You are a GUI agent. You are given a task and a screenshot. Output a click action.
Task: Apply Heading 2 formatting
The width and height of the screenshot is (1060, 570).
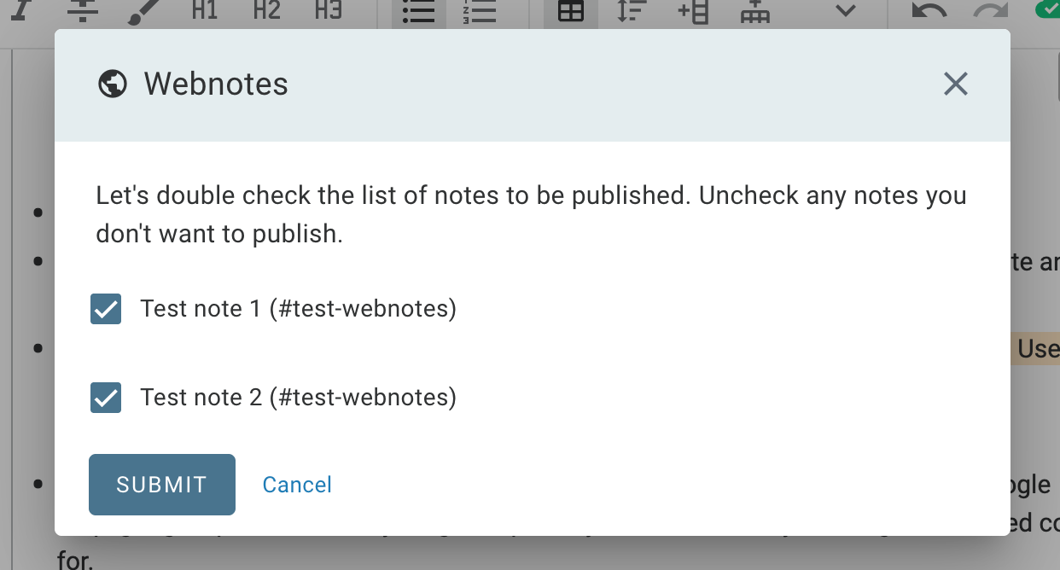266,11
